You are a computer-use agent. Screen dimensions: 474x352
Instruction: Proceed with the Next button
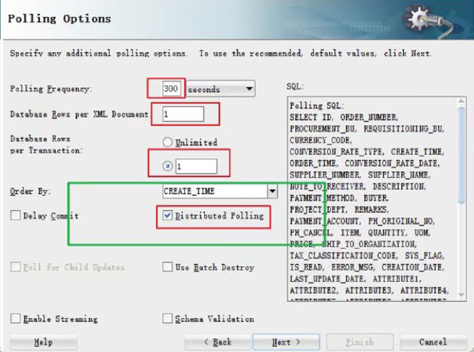click(x=286, y=342)
